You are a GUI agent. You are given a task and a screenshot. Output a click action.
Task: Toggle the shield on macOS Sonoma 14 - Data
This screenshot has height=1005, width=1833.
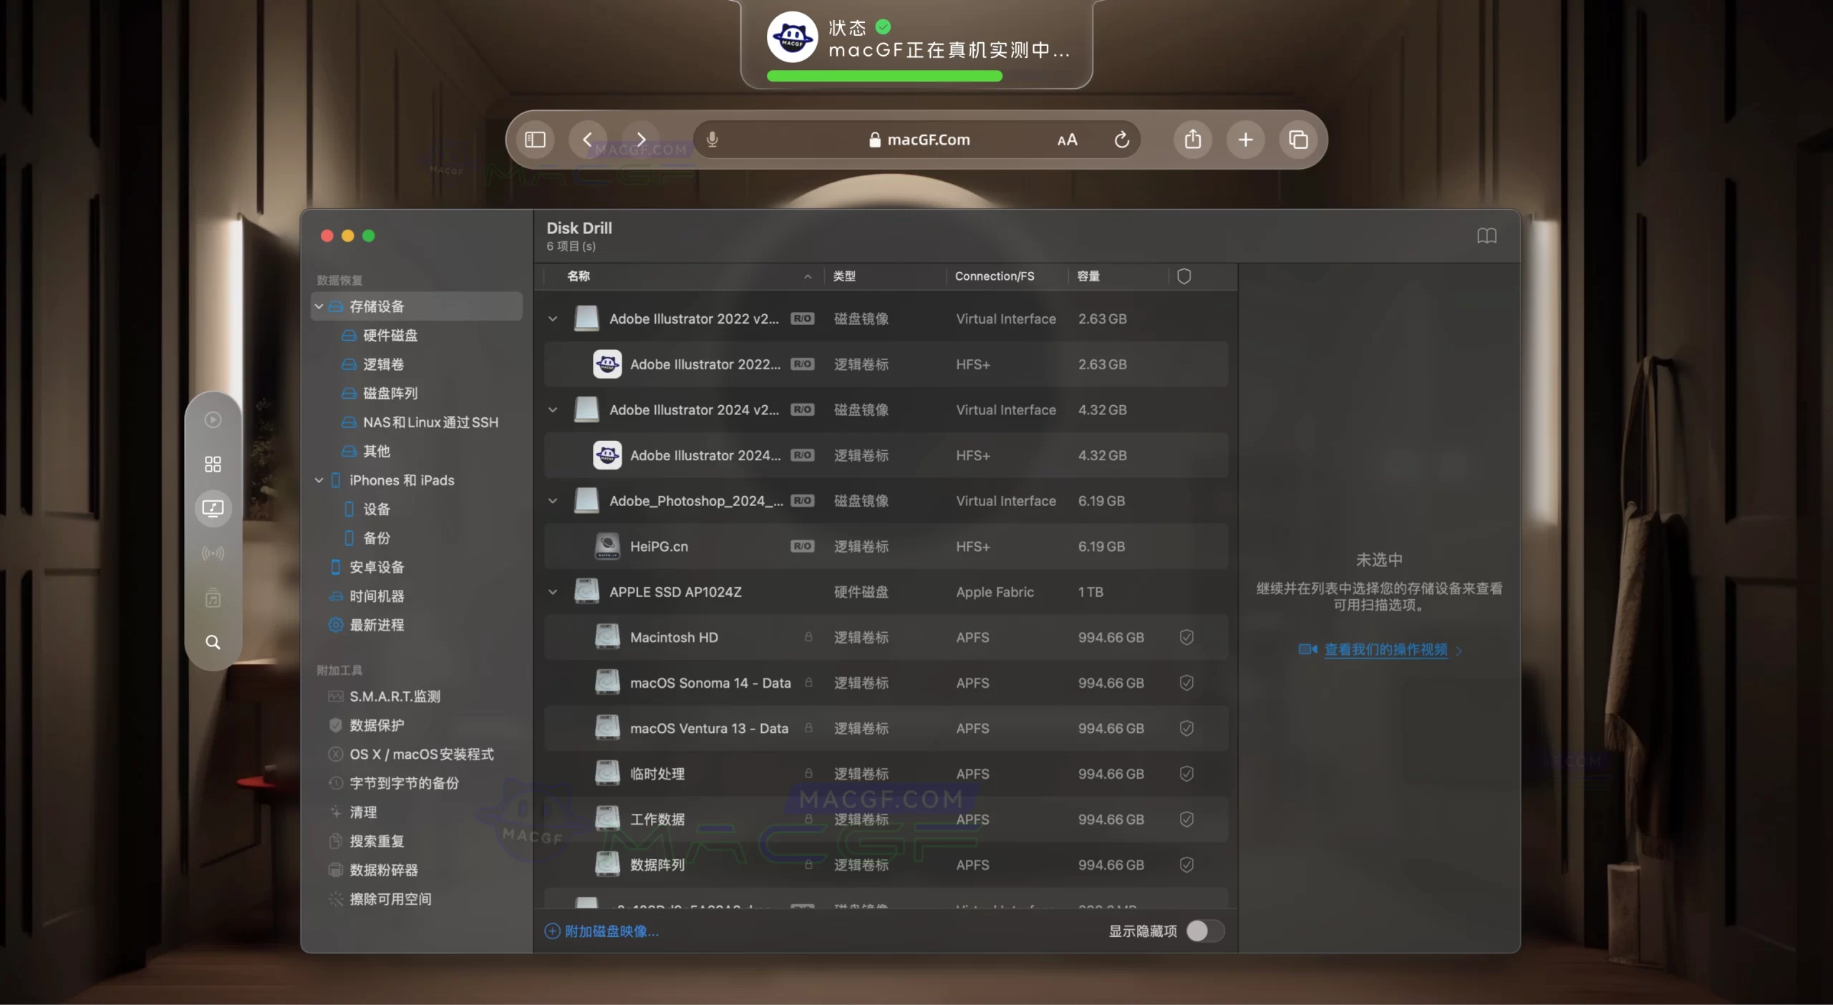(1186, 683)
